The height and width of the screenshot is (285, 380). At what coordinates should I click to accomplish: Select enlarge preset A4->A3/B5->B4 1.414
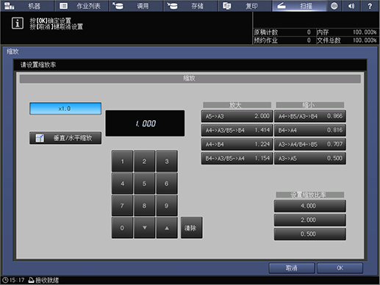click(237, 130)
